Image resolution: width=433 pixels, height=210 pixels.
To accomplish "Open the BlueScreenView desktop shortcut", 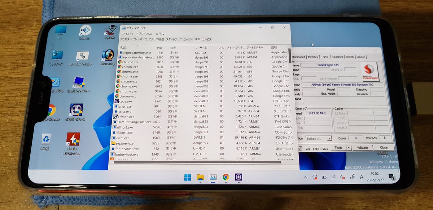I will [78, 85].
